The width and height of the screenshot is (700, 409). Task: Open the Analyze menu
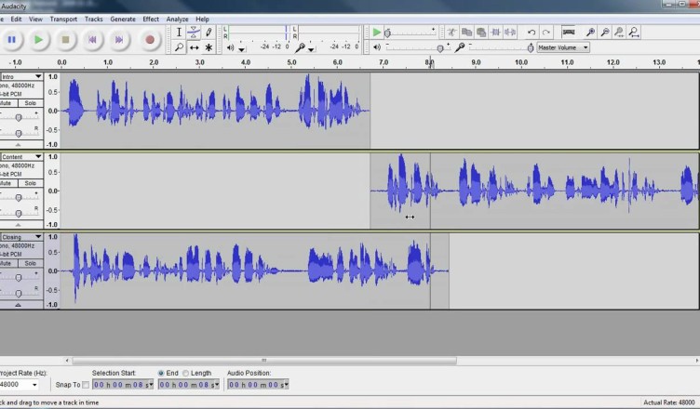click(177, 20)
